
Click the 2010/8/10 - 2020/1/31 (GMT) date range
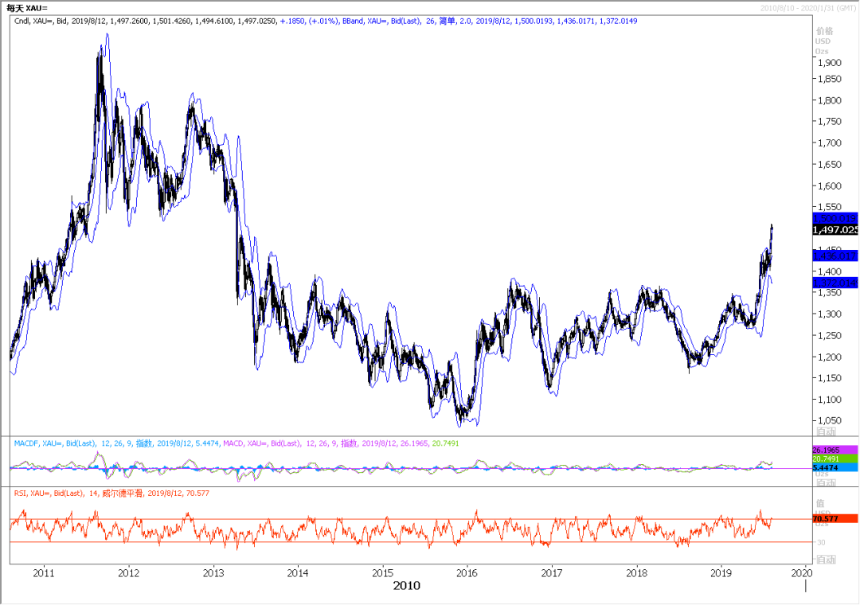click(x=807, y=8)
